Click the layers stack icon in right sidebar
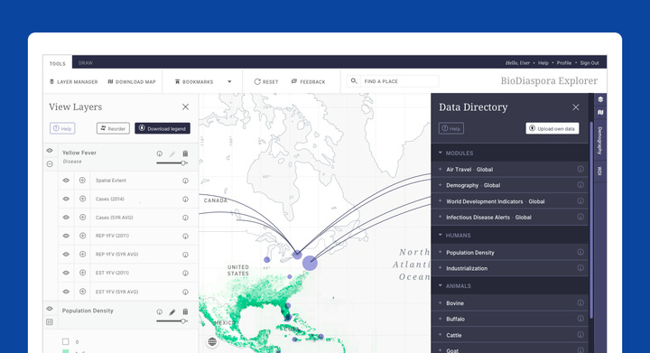 pyautogui.click(x=600, y=99)
